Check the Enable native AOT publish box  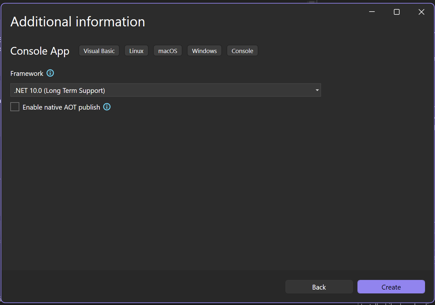(x=15, y=107)
